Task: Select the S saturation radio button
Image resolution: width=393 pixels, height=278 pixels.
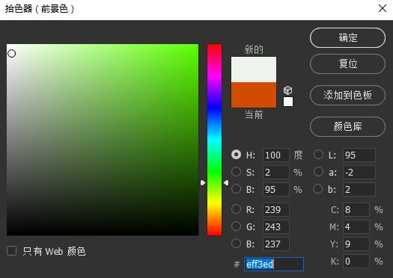Action: pos(236,172)
